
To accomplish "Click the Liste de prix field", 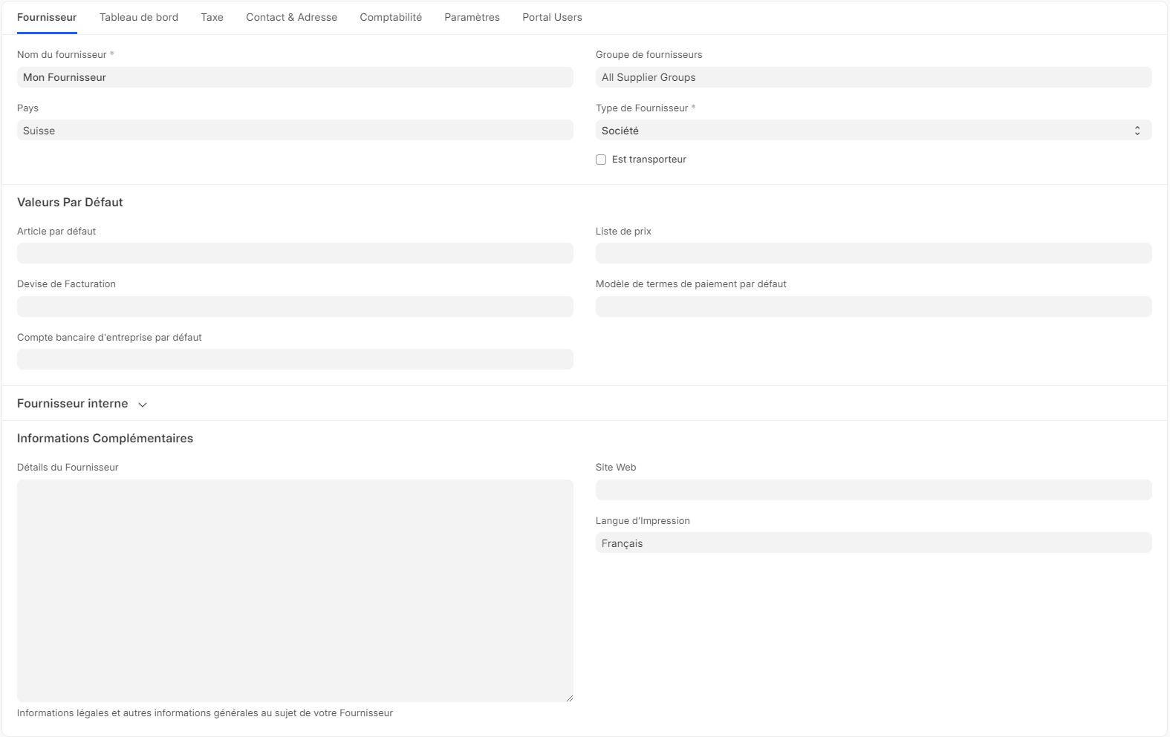I will (873, 253).
